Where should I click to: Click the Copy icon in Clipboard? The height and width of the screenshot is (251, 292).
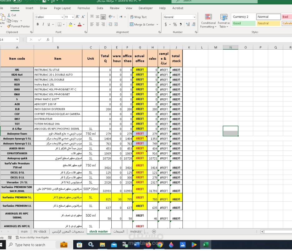point(9,21)
